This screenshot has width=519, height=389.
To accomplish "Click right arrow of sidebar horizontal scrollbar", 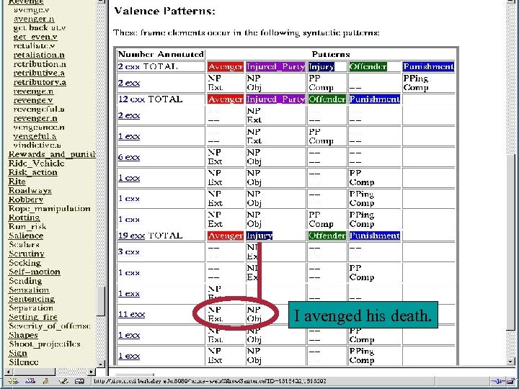I will [92, 372].
